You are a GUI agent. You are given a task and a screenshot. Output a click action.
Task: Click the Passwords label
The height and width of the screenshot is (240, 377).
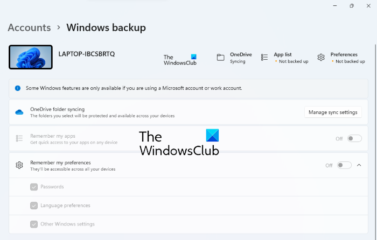pyautogui.click(x=52, y=187)
